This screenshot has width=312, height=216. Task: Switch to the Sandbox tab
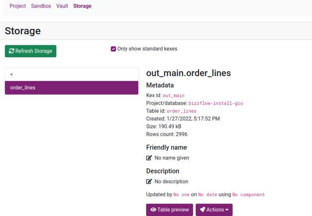click(41, 6)
